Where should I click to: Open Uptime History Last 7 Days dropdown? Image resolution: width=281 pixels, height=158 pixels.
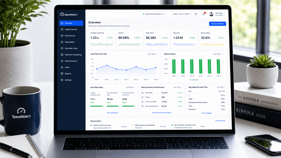tap(218, 54)
